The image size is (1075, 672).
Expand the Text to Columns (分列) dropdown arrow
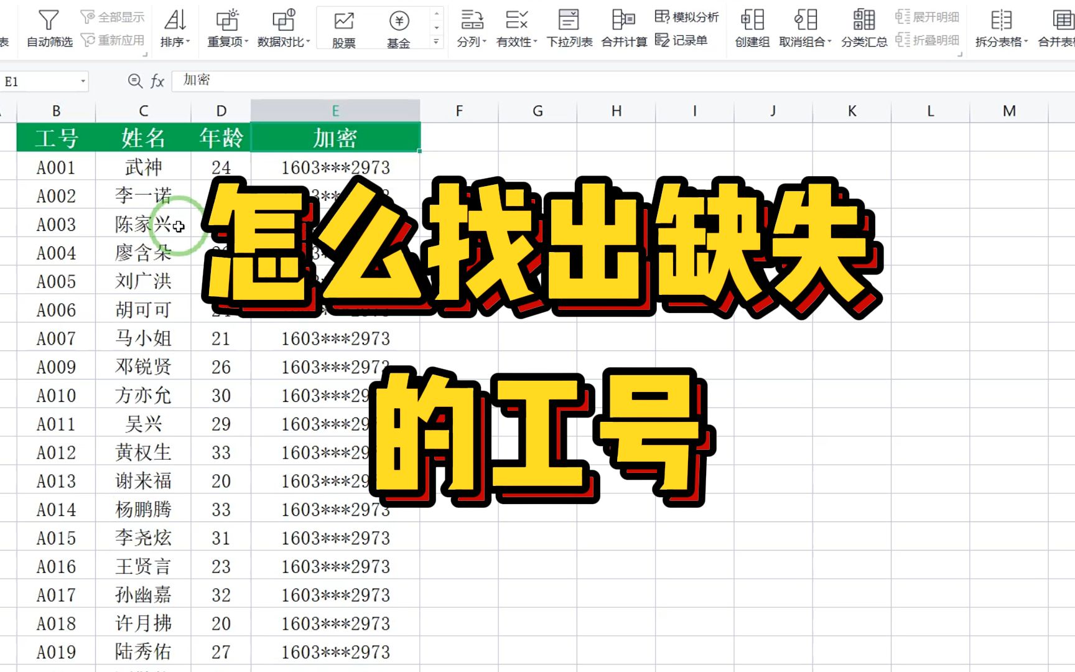coord(484,42)
